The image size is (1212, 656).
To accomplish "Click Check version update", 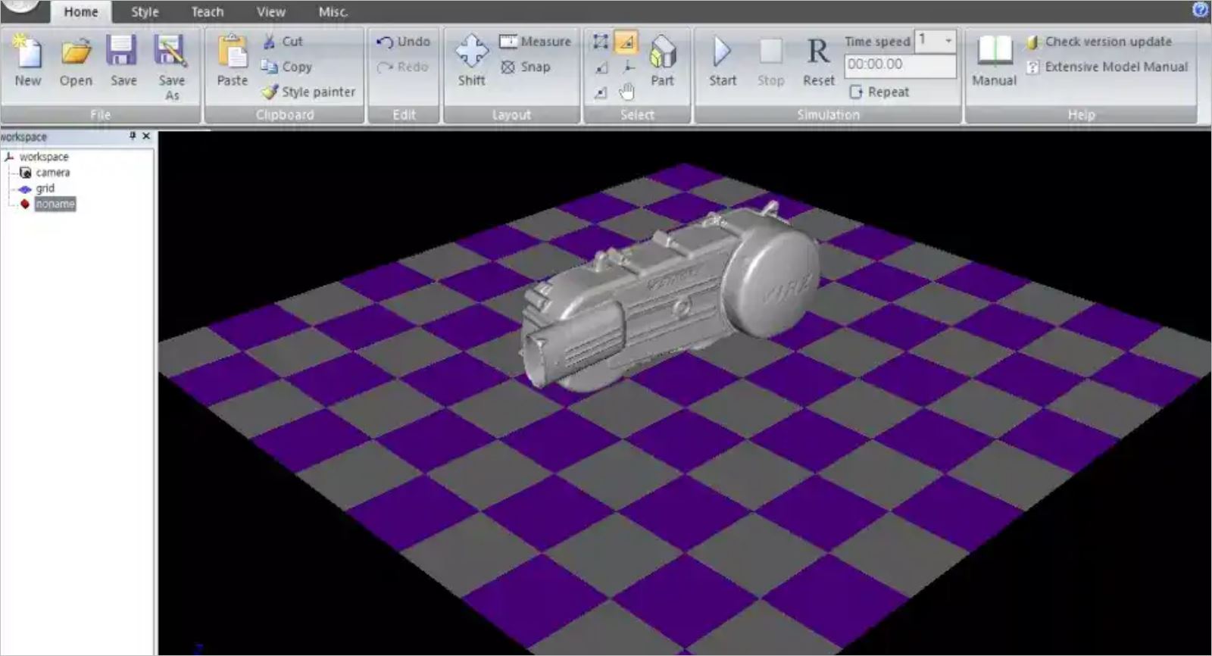I will click(1099, 42).
